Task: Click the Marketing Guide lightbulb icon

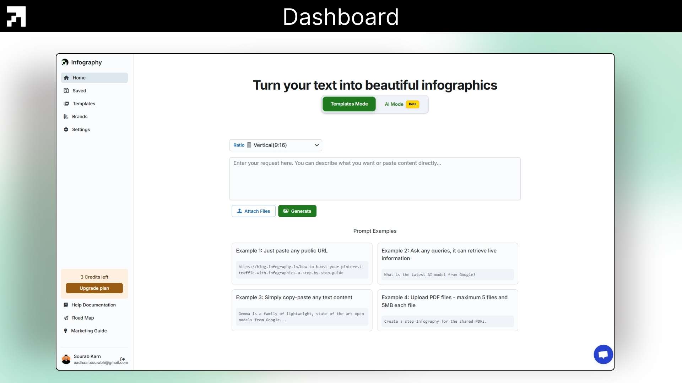Action: (65, 331)
